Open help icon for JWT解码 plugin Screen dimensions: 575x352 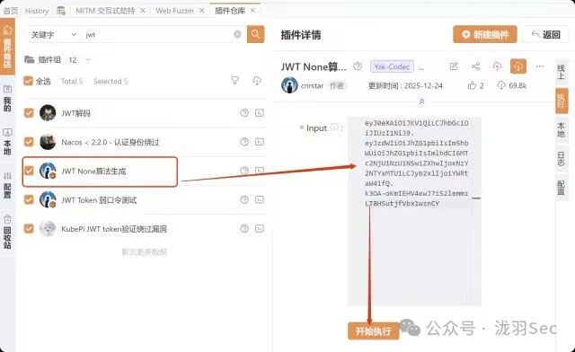pos(244,113)
